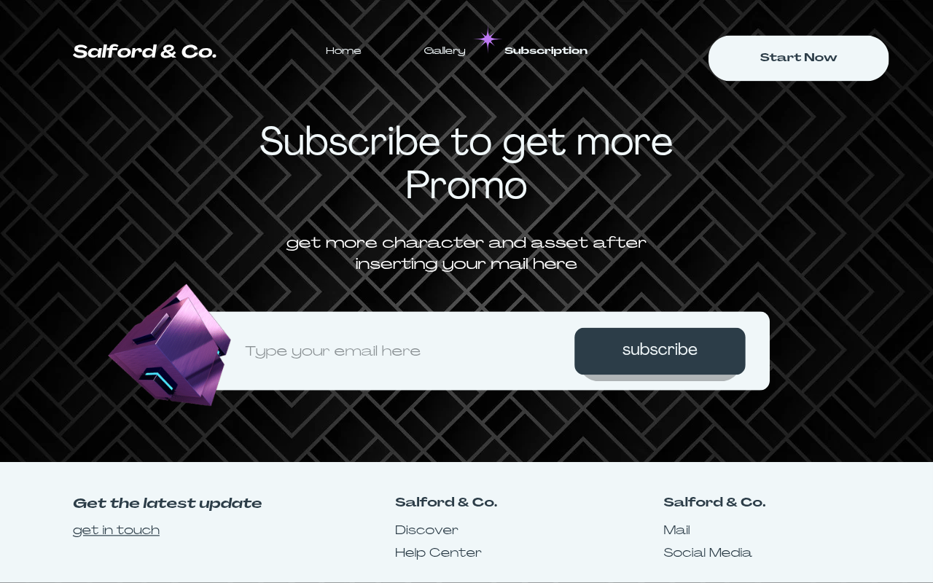Click the 'Subscribe to get more' headline text
This screenshot has height=583, width=933.
(x=466, y=143)
